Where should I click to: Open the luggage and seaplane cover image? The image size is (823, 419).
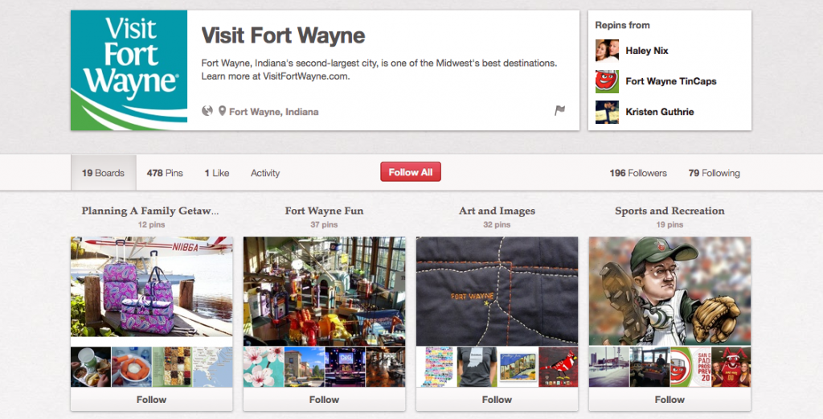click(152, 286)
